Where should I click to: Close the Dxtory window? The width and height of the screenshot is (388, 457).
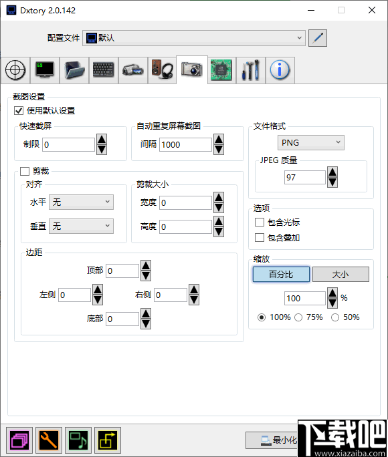[x=372, y=10]
